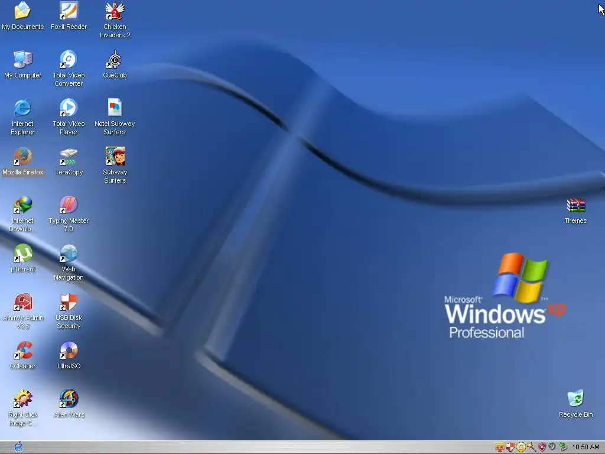Click the magic wand tray icon
The image size is (605, 454).
531,447
